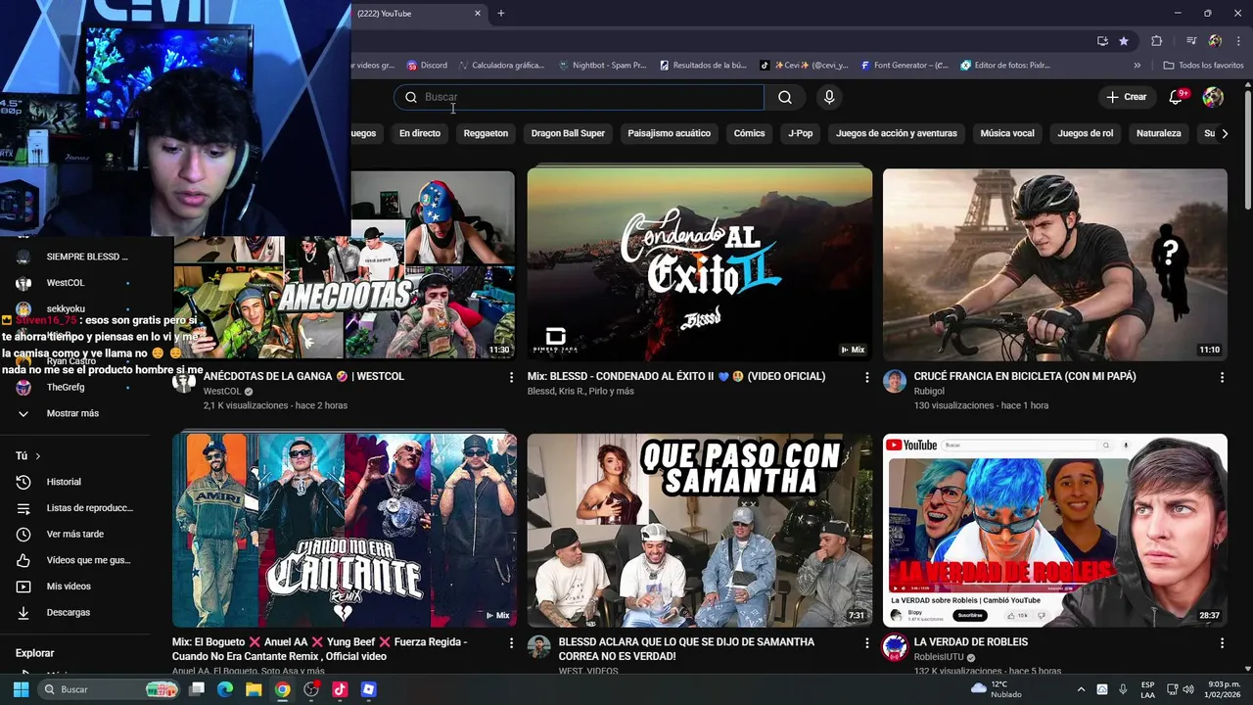Select the Cómics chip
The height and width of the screenshot is (705, 1253).
coord(749,133)
